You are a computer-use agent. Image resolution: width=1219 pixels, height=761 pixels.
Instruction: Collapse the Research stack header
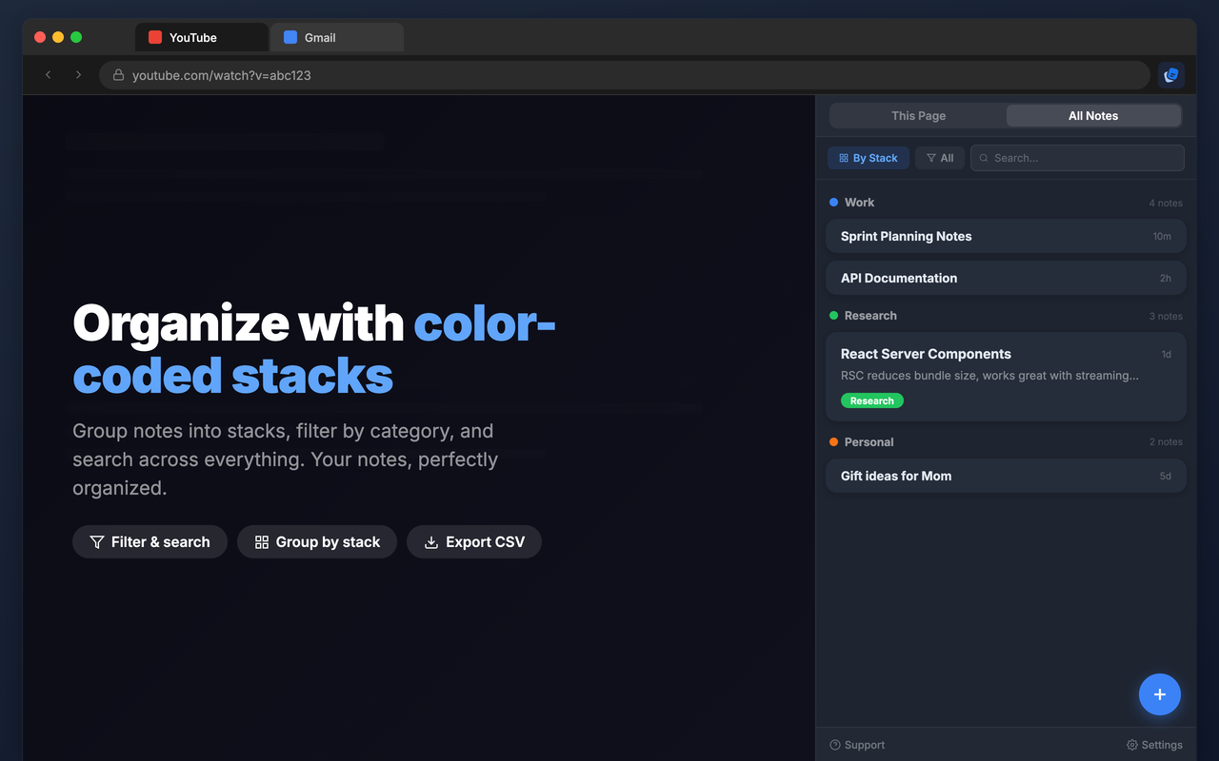click(1006, 316)
